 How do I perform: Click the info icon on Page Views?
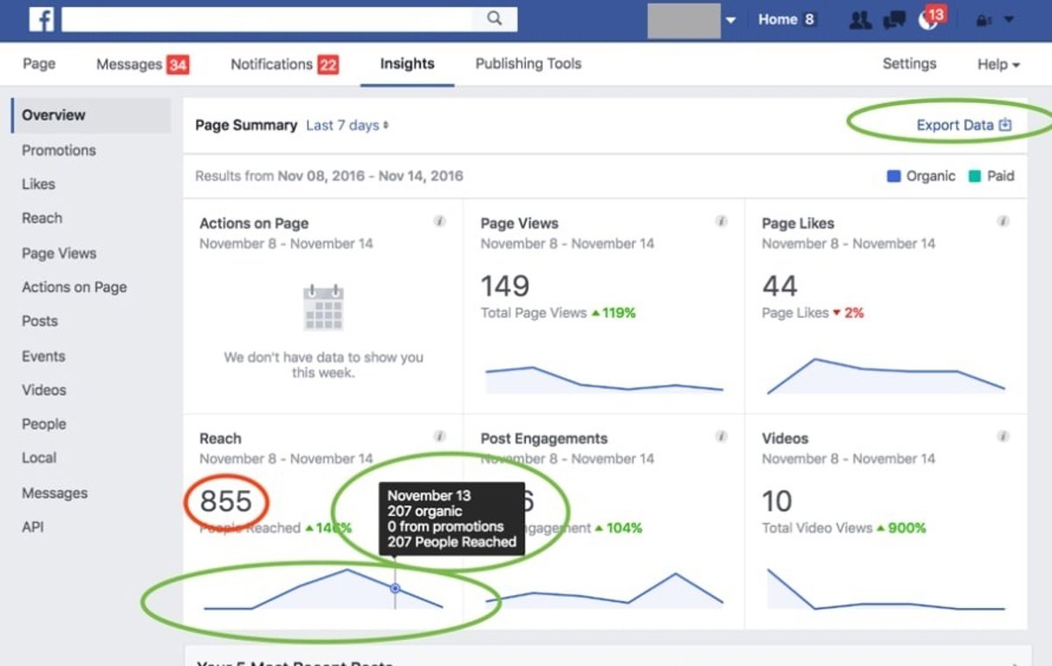721,222
